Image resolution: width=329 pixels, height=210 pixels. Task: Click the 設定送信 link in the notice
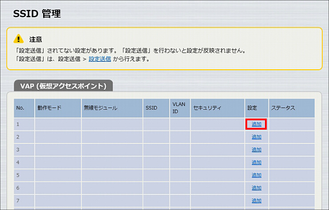point(100,59)
